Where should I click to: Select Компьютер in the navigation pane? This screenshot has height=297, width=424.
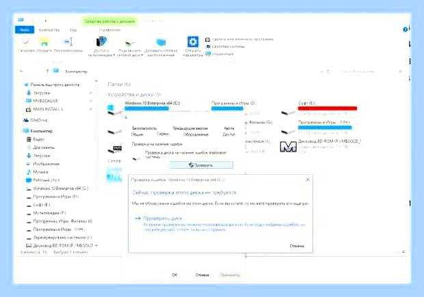tap(38, 131)
